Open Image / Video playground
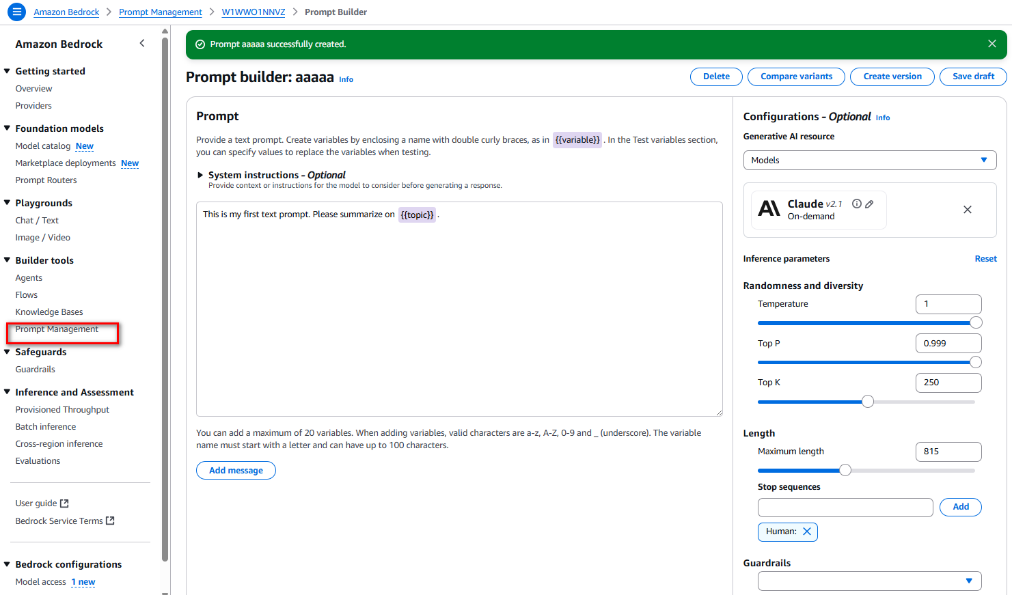 coord(42,238)
